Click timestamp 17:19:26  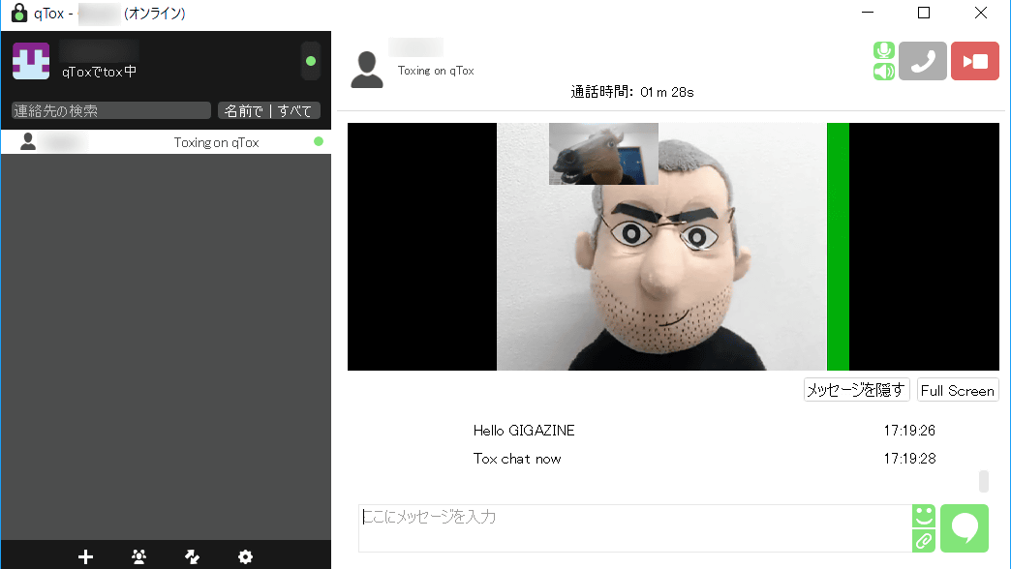coord(909,431)
